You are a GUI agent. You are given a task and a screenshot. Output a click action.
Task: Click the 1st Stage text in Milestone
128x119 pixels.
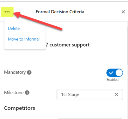[x=70, y=95]
